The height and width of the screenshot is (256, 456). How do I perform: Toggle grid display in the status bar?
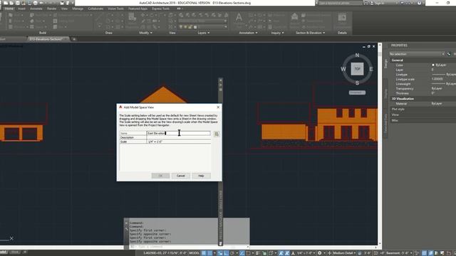coord(204,253)
